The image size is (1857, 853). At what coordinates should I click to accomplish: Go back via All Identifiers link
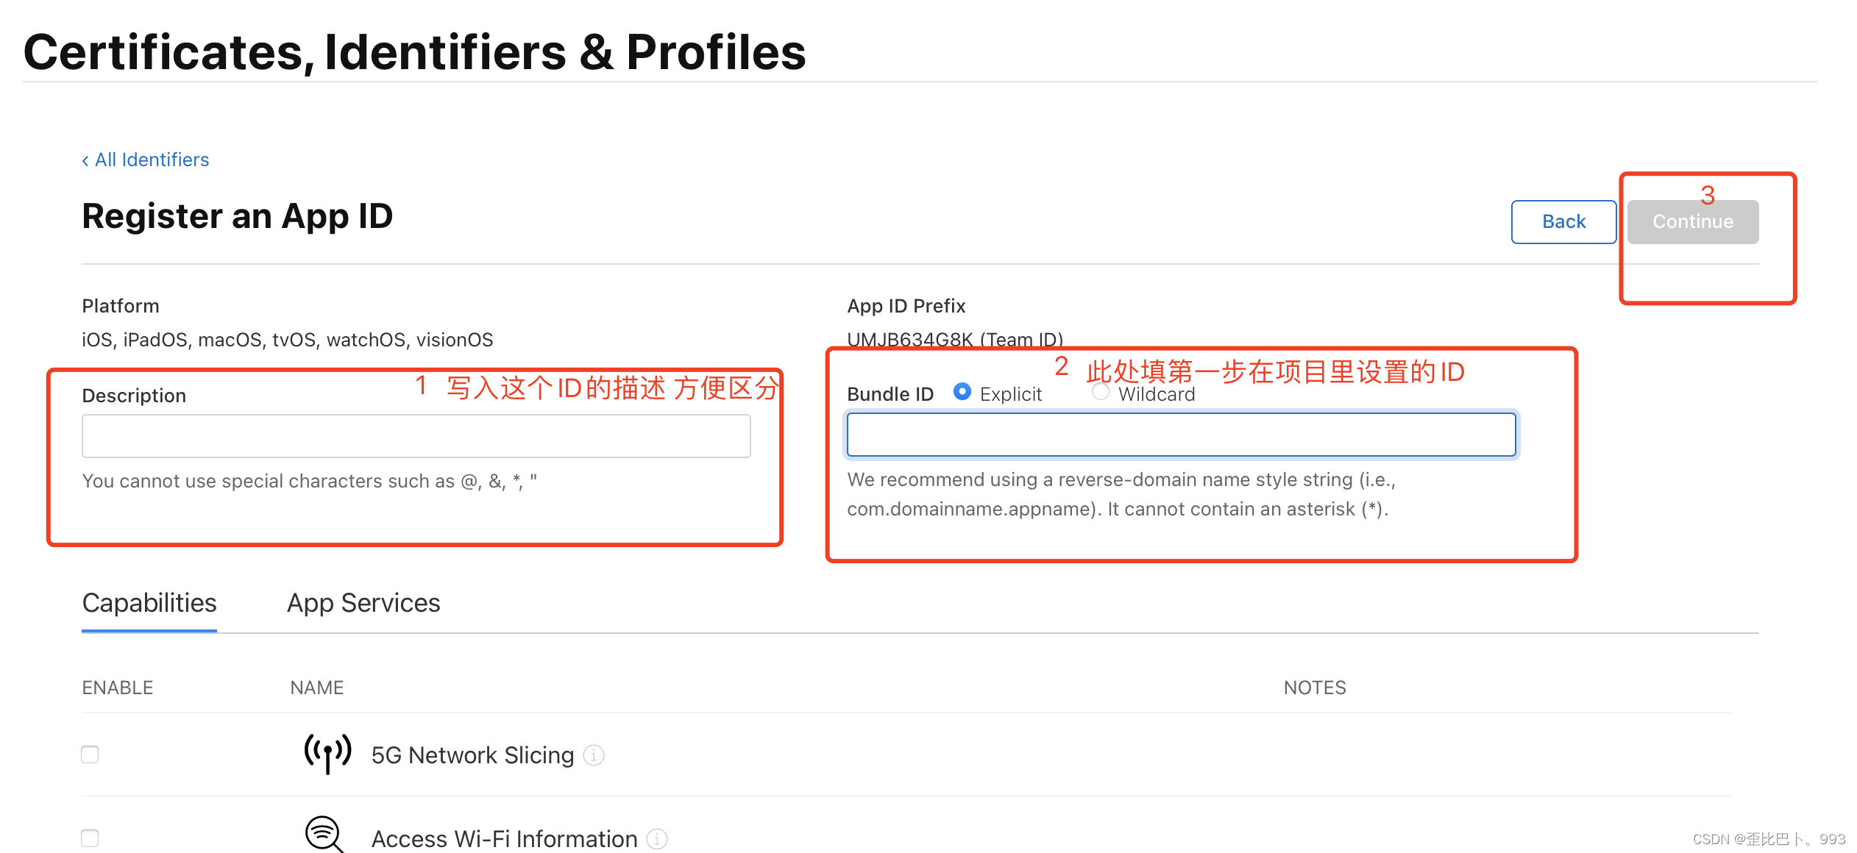[146, 160]
